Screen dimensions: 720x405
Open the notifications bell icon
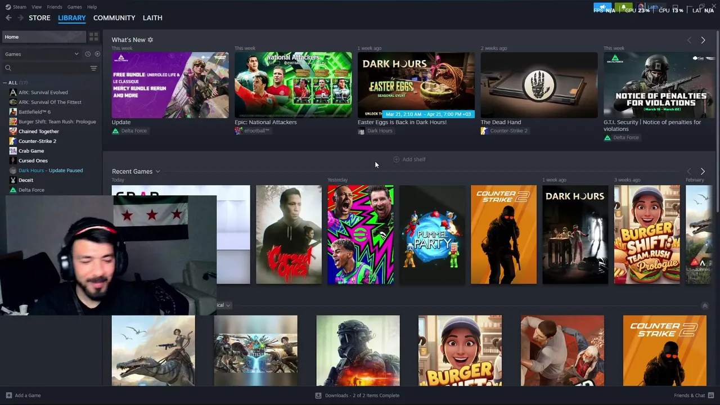[x=623, y=7]
